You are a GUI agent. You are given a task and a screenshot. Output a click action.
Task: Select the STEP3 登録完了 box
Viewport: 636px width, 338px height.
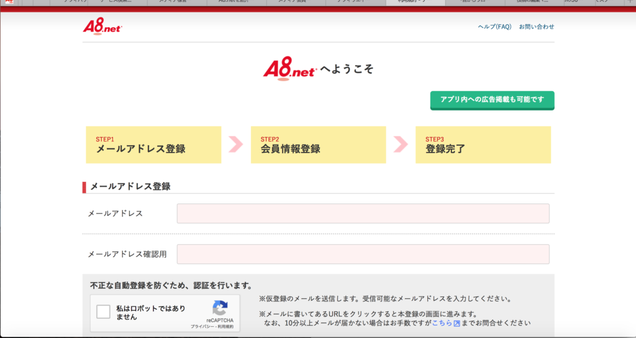483,145
